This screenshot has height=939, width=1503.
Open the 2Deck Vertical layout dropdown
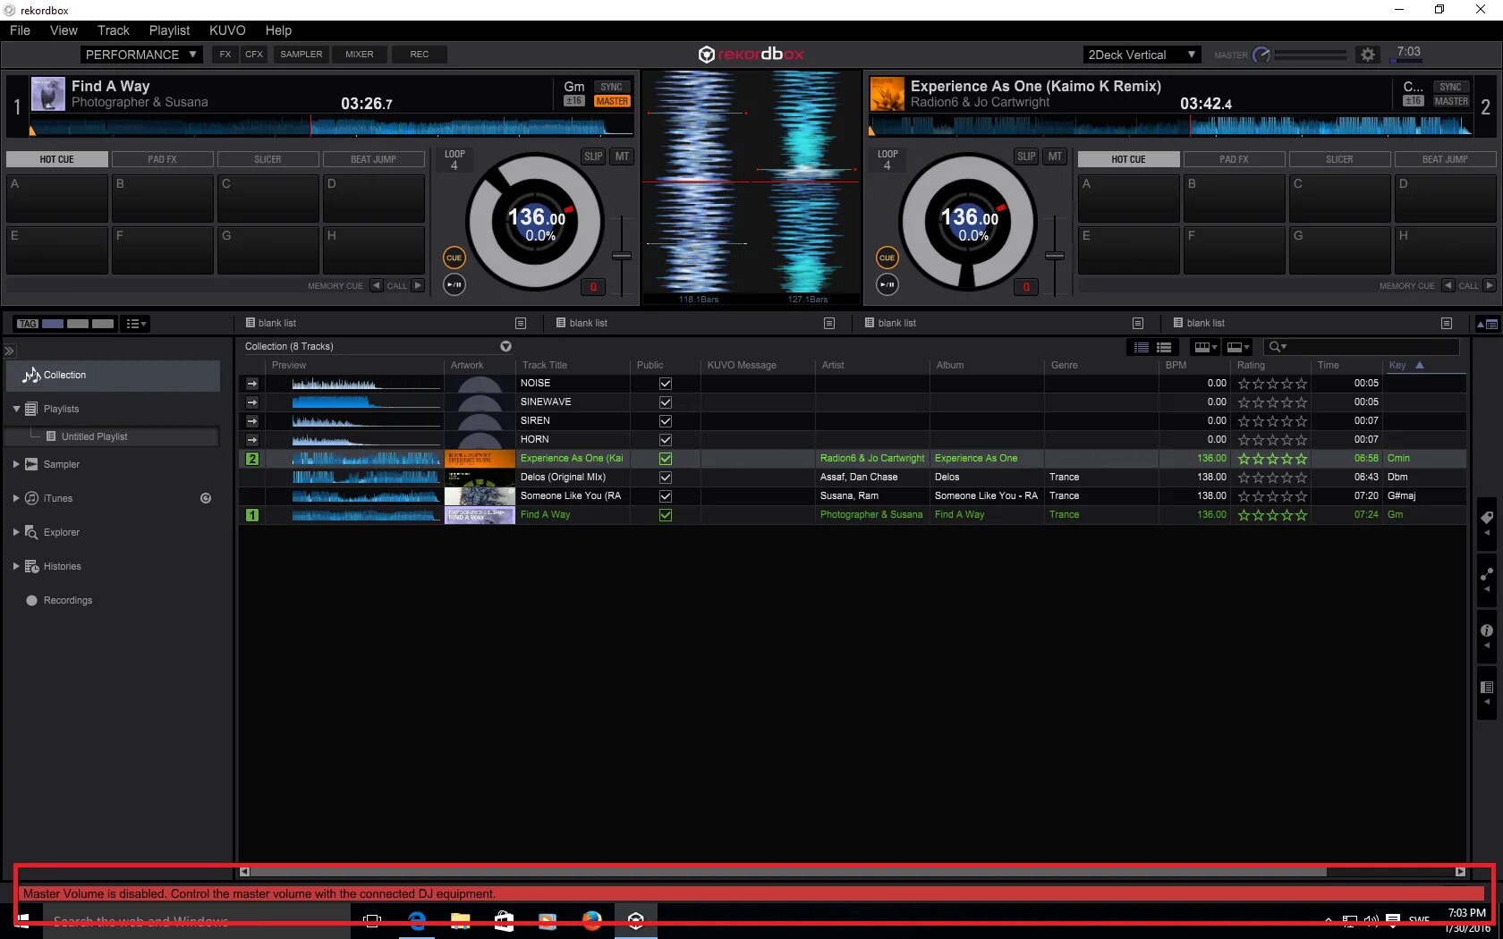(x=1141, y=55)
